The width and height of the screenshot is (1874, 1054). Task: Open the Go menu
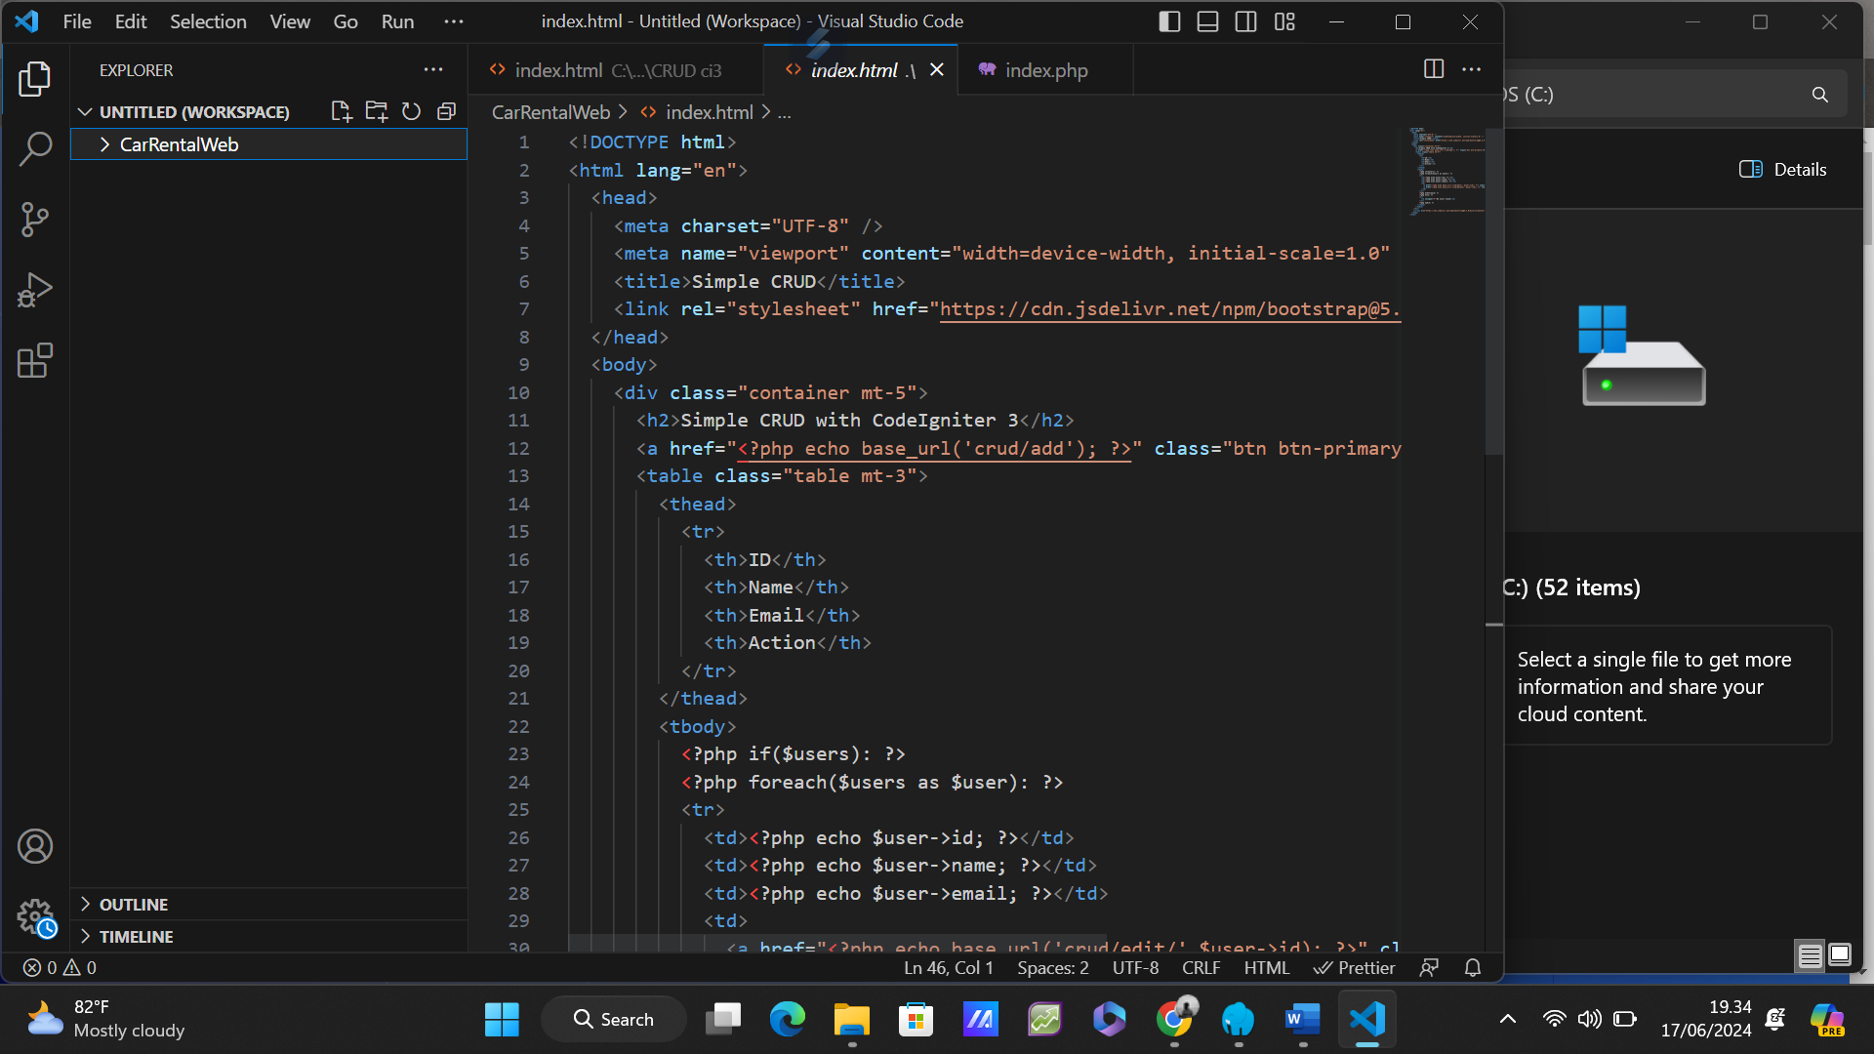click(x=346, y=21)
